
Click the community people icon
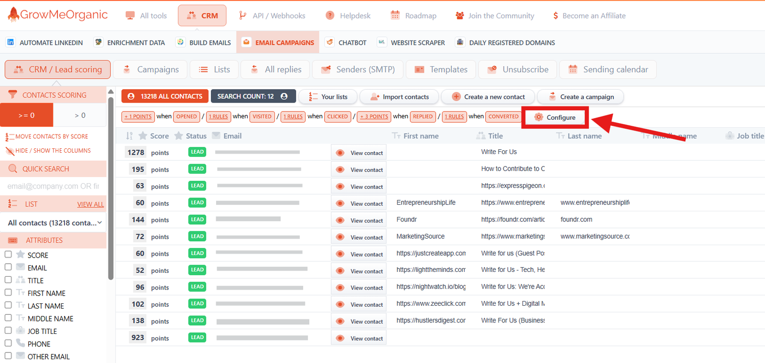pos(459,15)
